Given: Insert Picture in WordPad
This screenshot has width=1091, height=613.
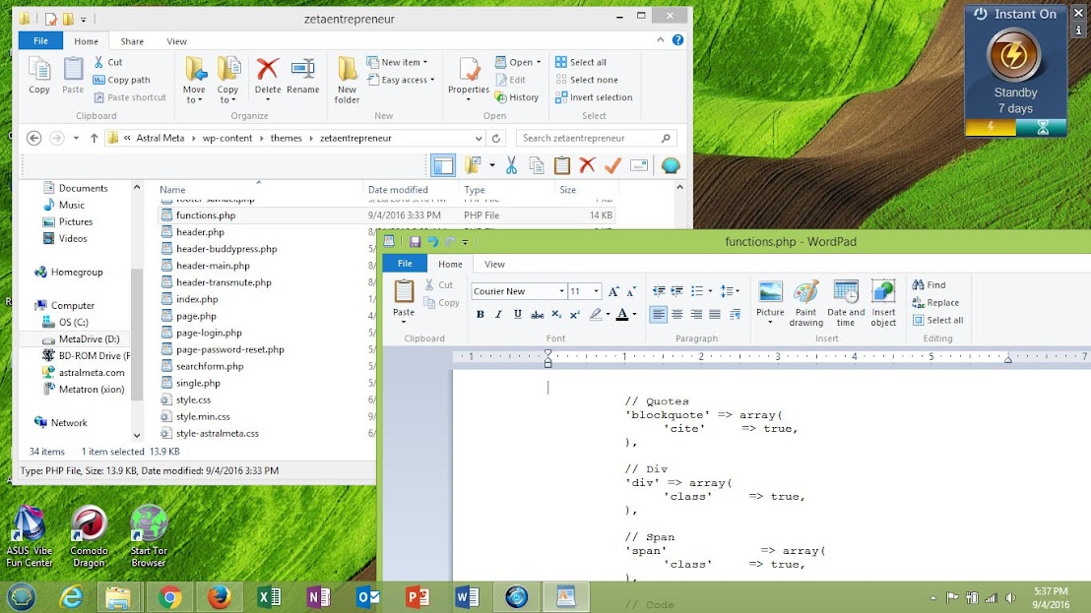Looking at the screenshot, I should coord(770,302).
